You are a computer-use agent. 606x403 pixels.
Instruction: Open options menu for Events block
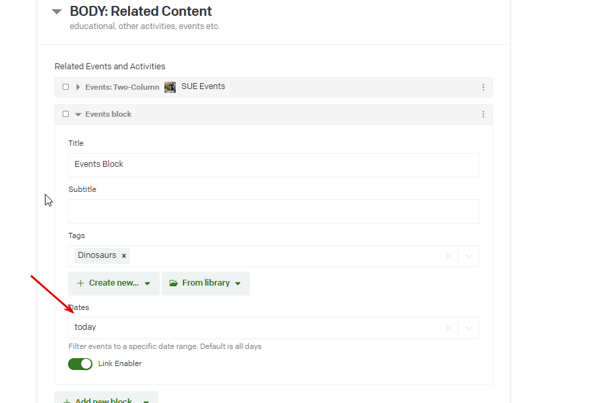tap(483, 114)
